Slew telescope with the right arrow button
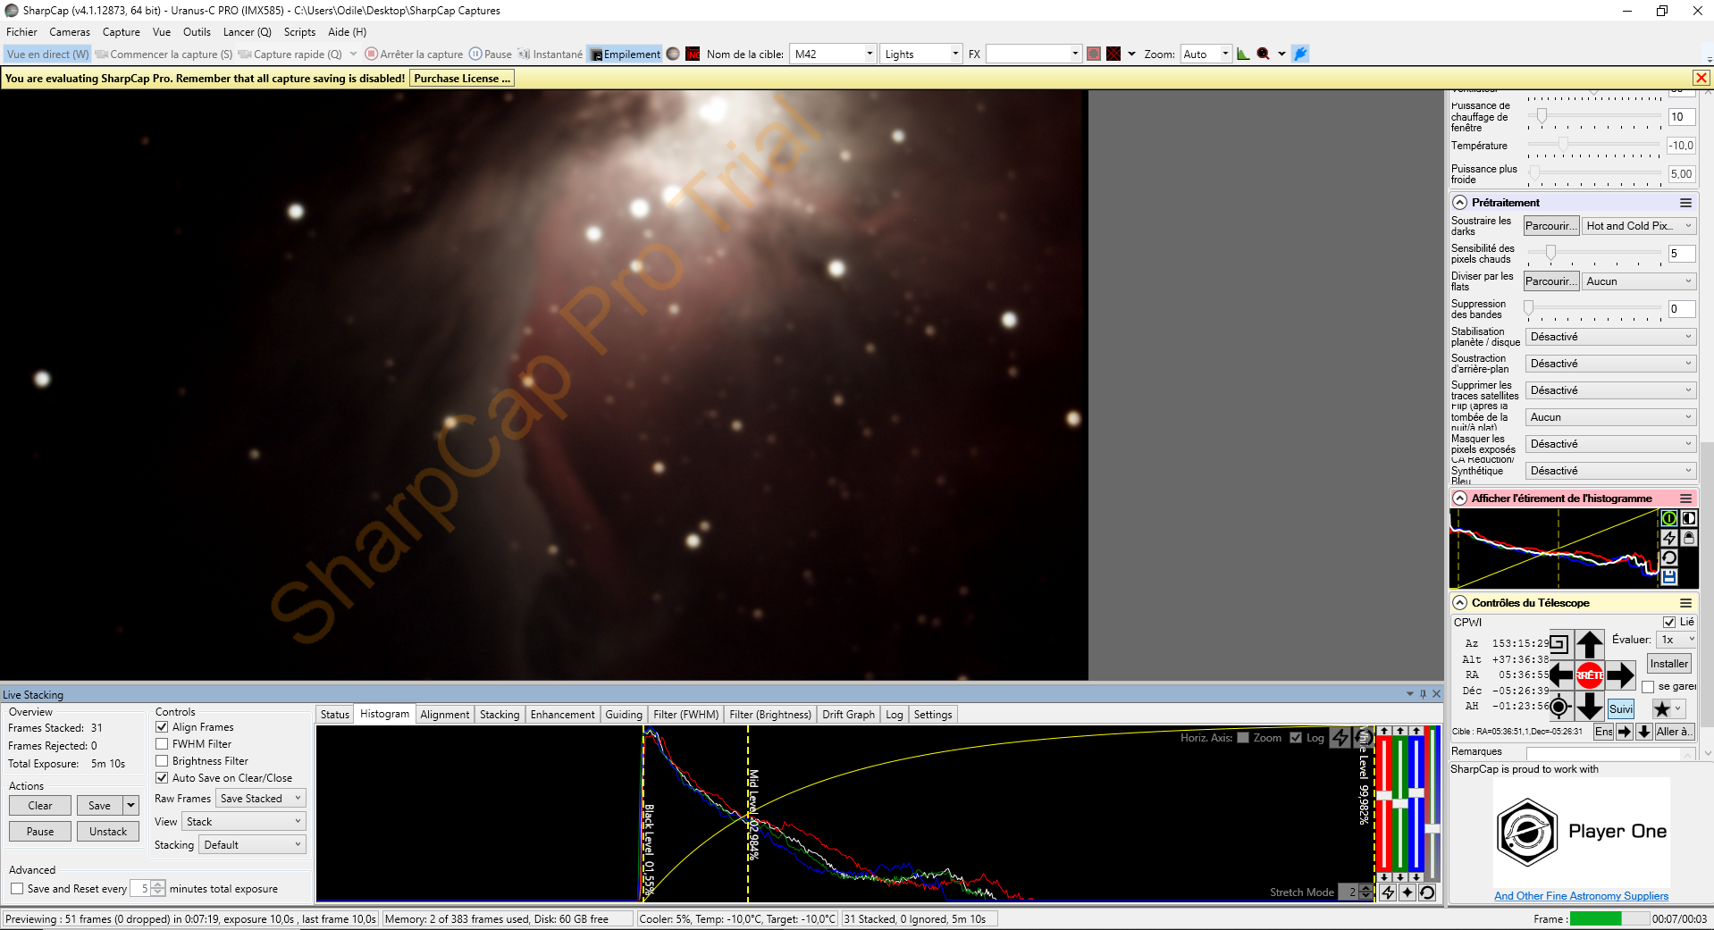The height and width of the screenshot is (930, 1714). tap(1620, 675)
